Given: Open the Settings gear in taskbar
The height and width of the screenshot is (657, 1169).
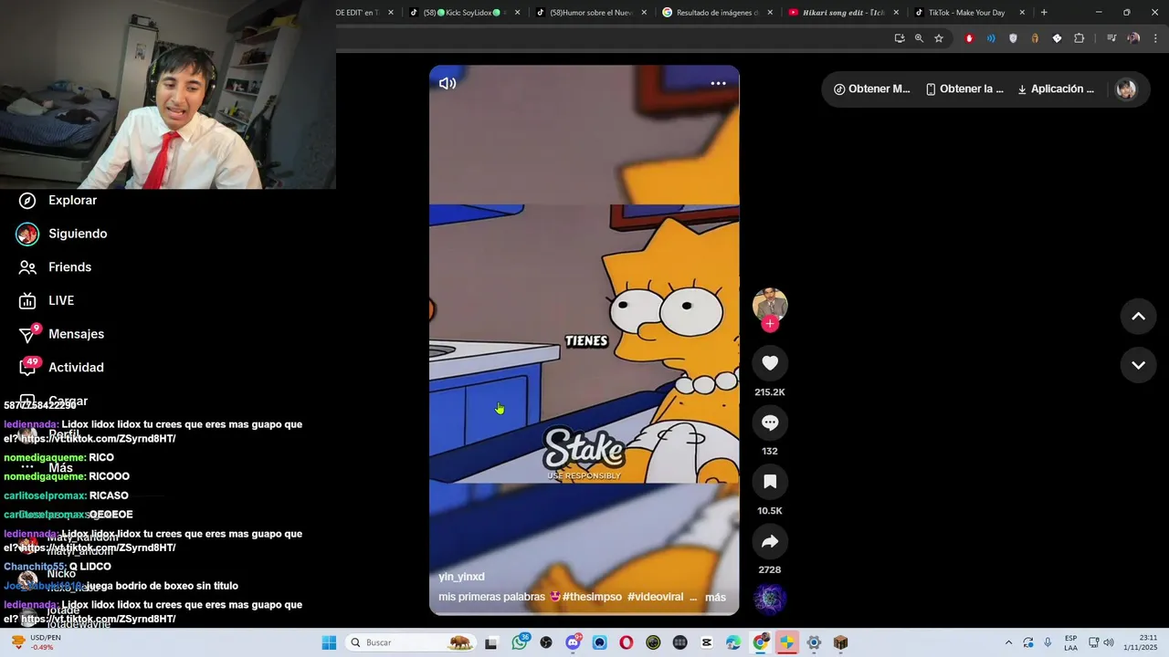Looking at the screenshot, I should (814, 642).
